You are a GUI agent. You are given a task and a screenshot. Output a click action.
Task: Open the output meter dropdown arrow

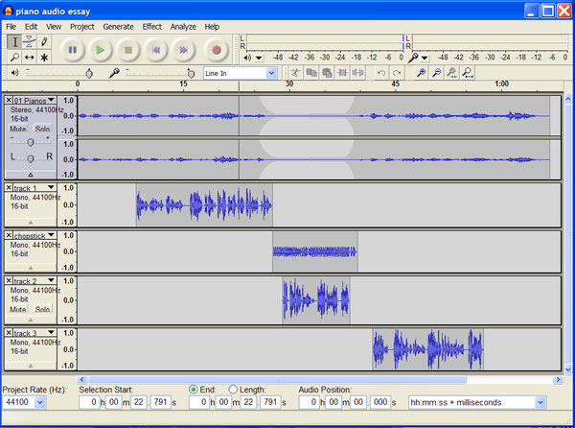(x=259, y=58)
